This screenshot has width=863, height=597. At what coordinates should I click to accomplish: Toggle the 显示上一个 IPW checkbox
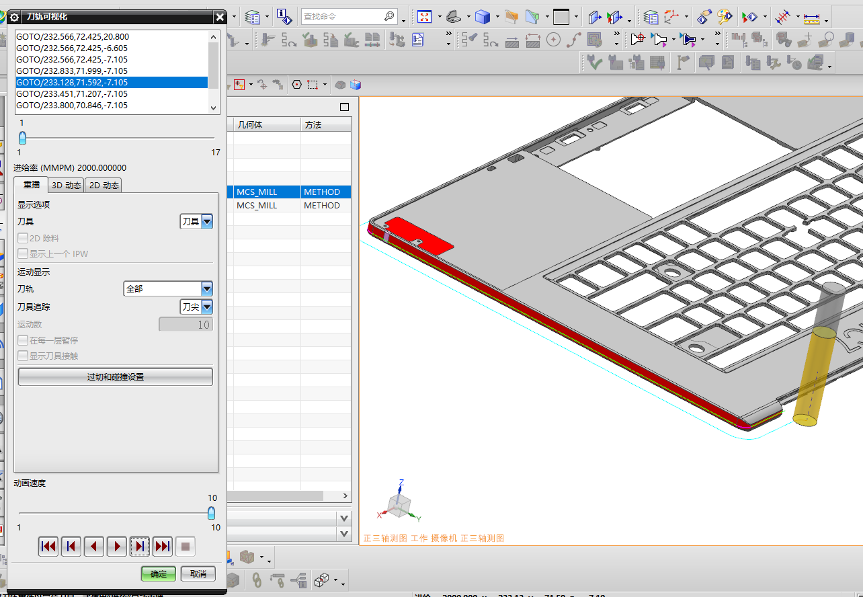pyautogui.click(x=24, y=254)
